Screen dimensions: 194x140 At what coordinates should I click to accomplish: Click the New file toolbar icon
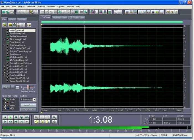click(x=19, y=12)
